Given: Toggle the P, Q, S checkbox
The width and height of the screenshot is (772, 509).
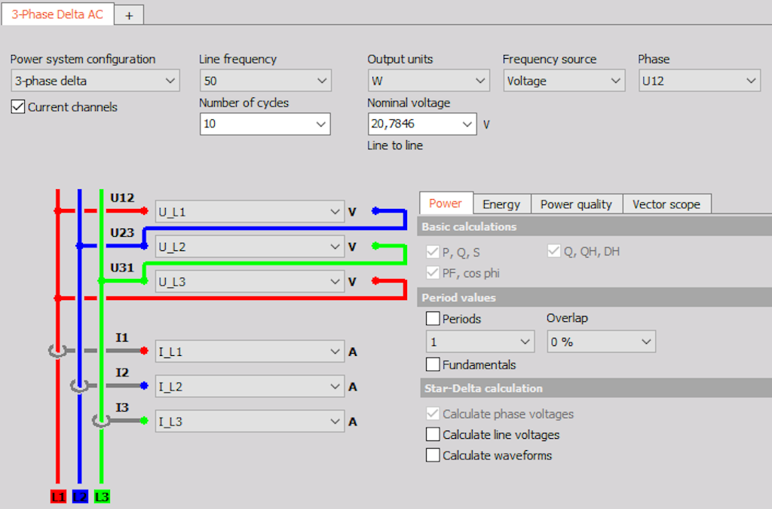Looking at the screenshot, I should [433, 252].
